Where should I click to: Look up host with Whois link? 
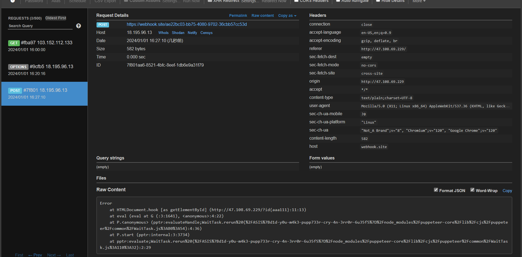163,33
